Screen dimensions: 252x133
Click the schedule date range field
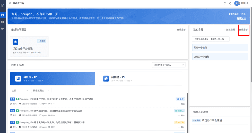pyautogui.click(x=211, y=39)
